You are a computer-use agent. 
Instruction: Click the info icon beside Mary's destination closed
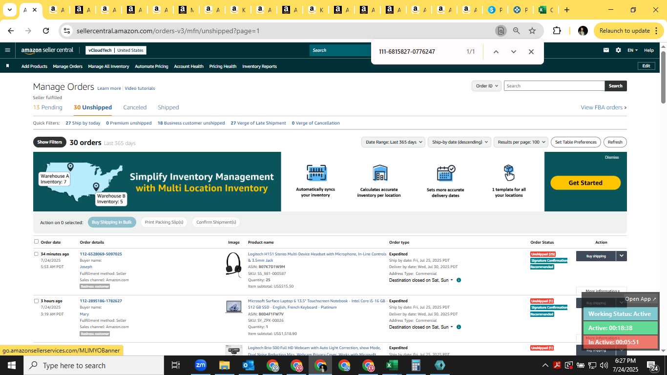[x=459, y=327]
